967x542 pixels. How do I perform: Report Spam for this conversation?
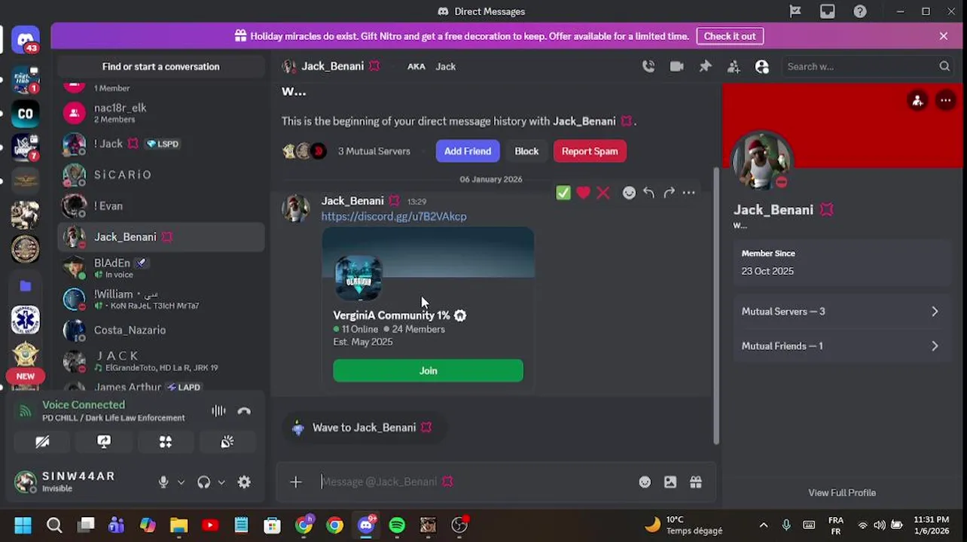(x=590, y=151)
